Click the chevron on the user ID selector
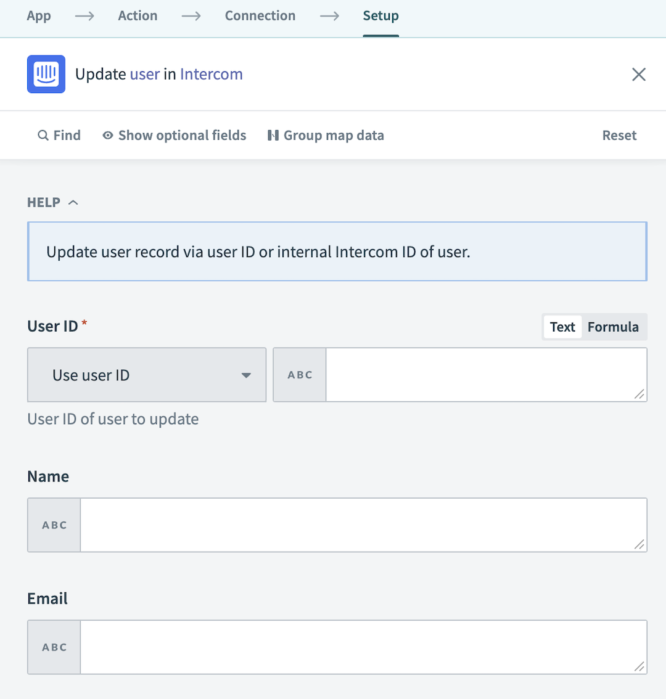Image resolution: width=666 pixels, height=699 pixels. point(246,375)
